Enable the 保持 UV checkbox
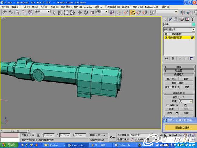Image resolution: width=197 pixels, height=148 pixels. 168,105
